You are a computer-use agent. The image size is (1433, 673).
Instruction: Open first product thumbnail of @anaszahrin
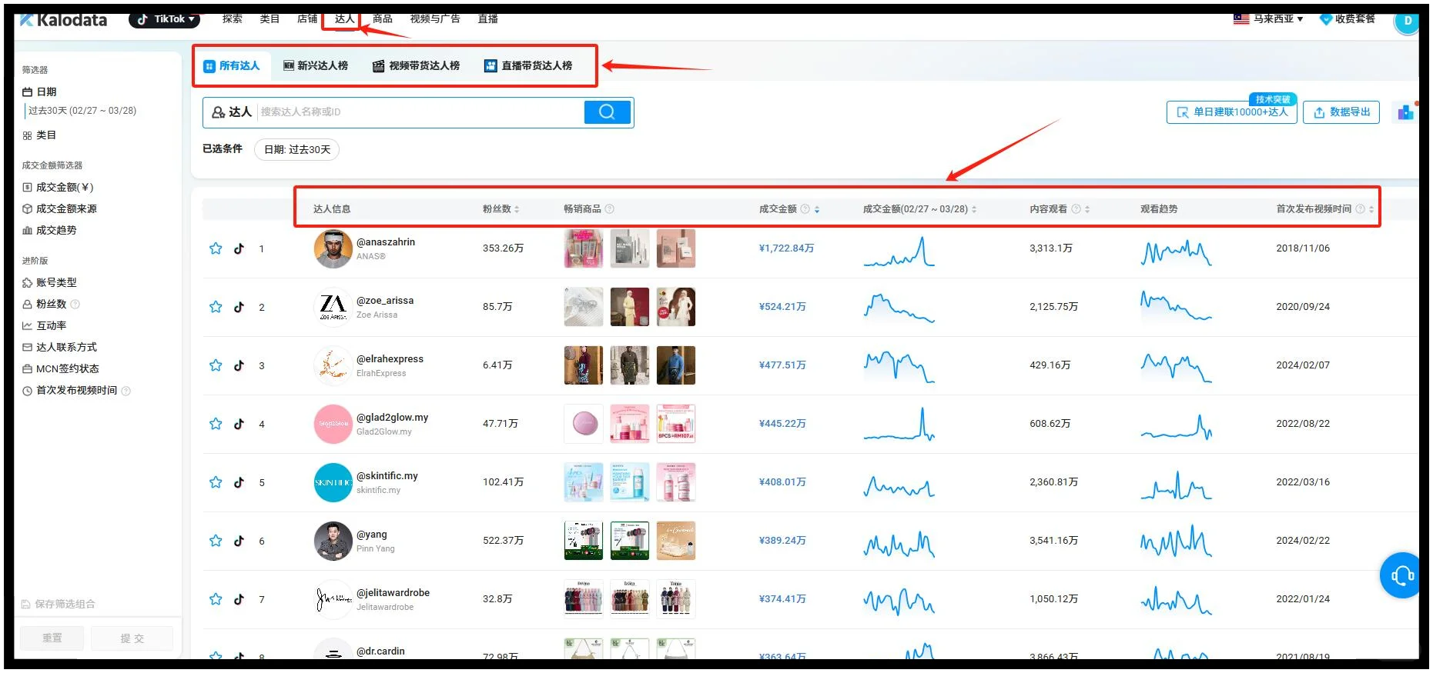584,248
